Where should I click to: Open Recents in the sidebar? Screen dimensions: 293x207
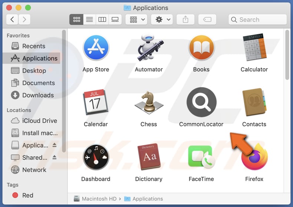point(32,46)
